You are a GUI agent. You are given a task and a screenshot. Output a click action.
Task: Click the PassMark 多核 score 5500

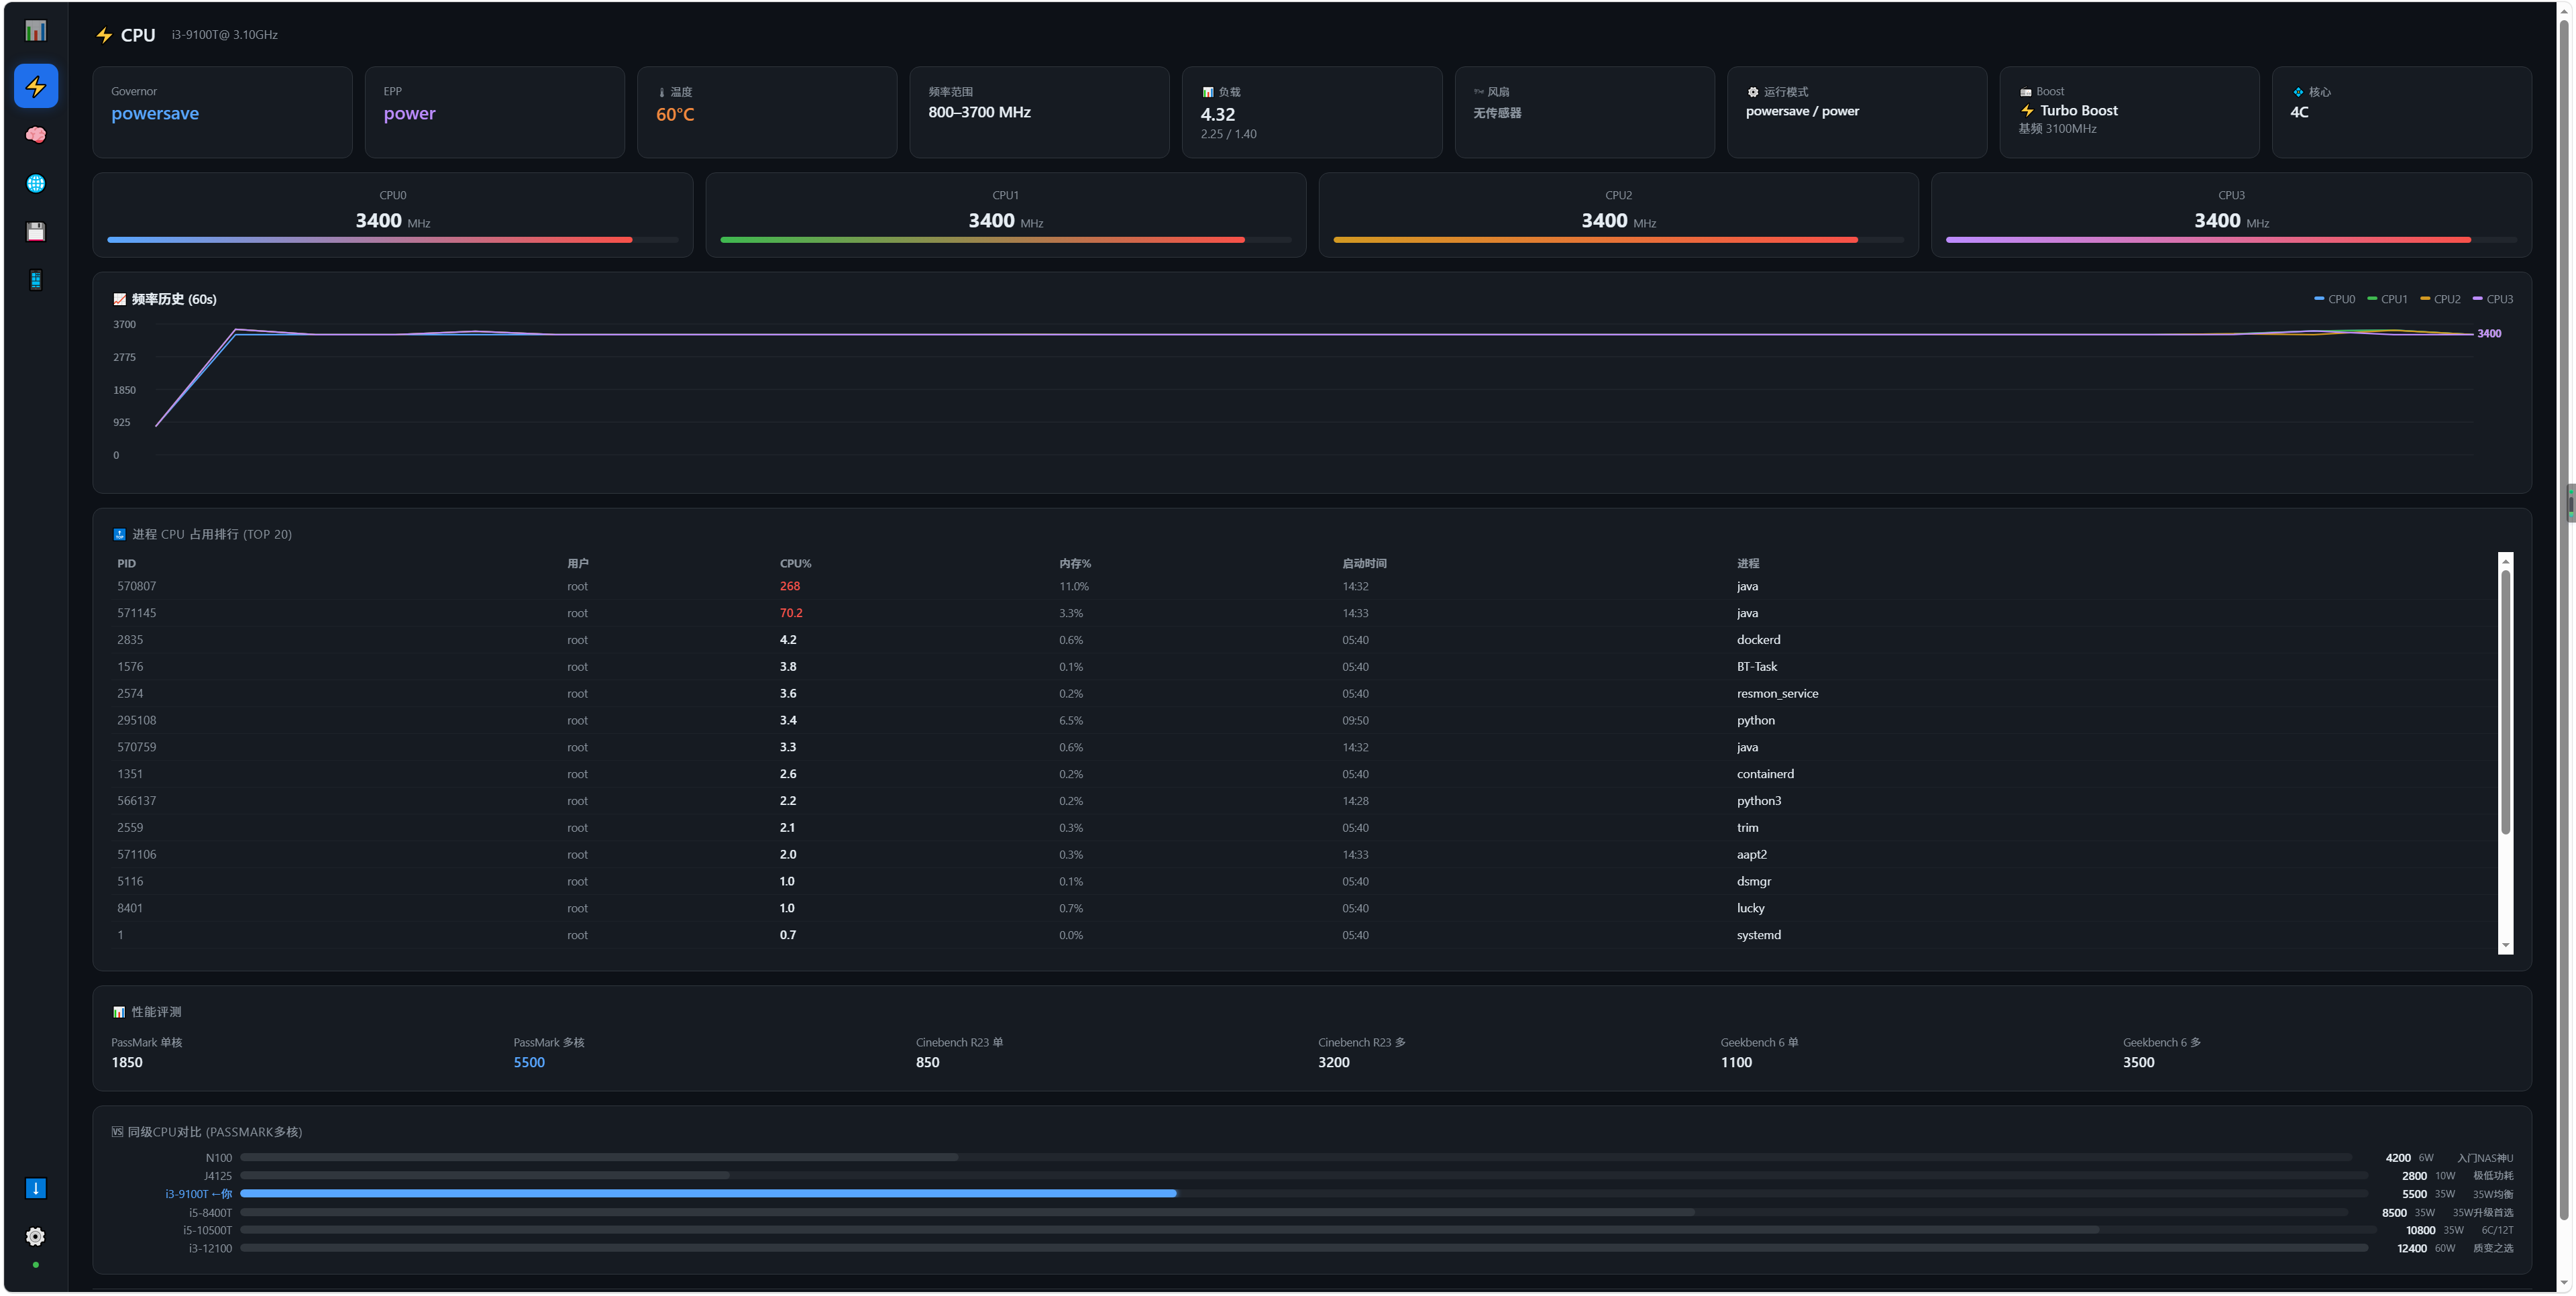[529, 1062]
